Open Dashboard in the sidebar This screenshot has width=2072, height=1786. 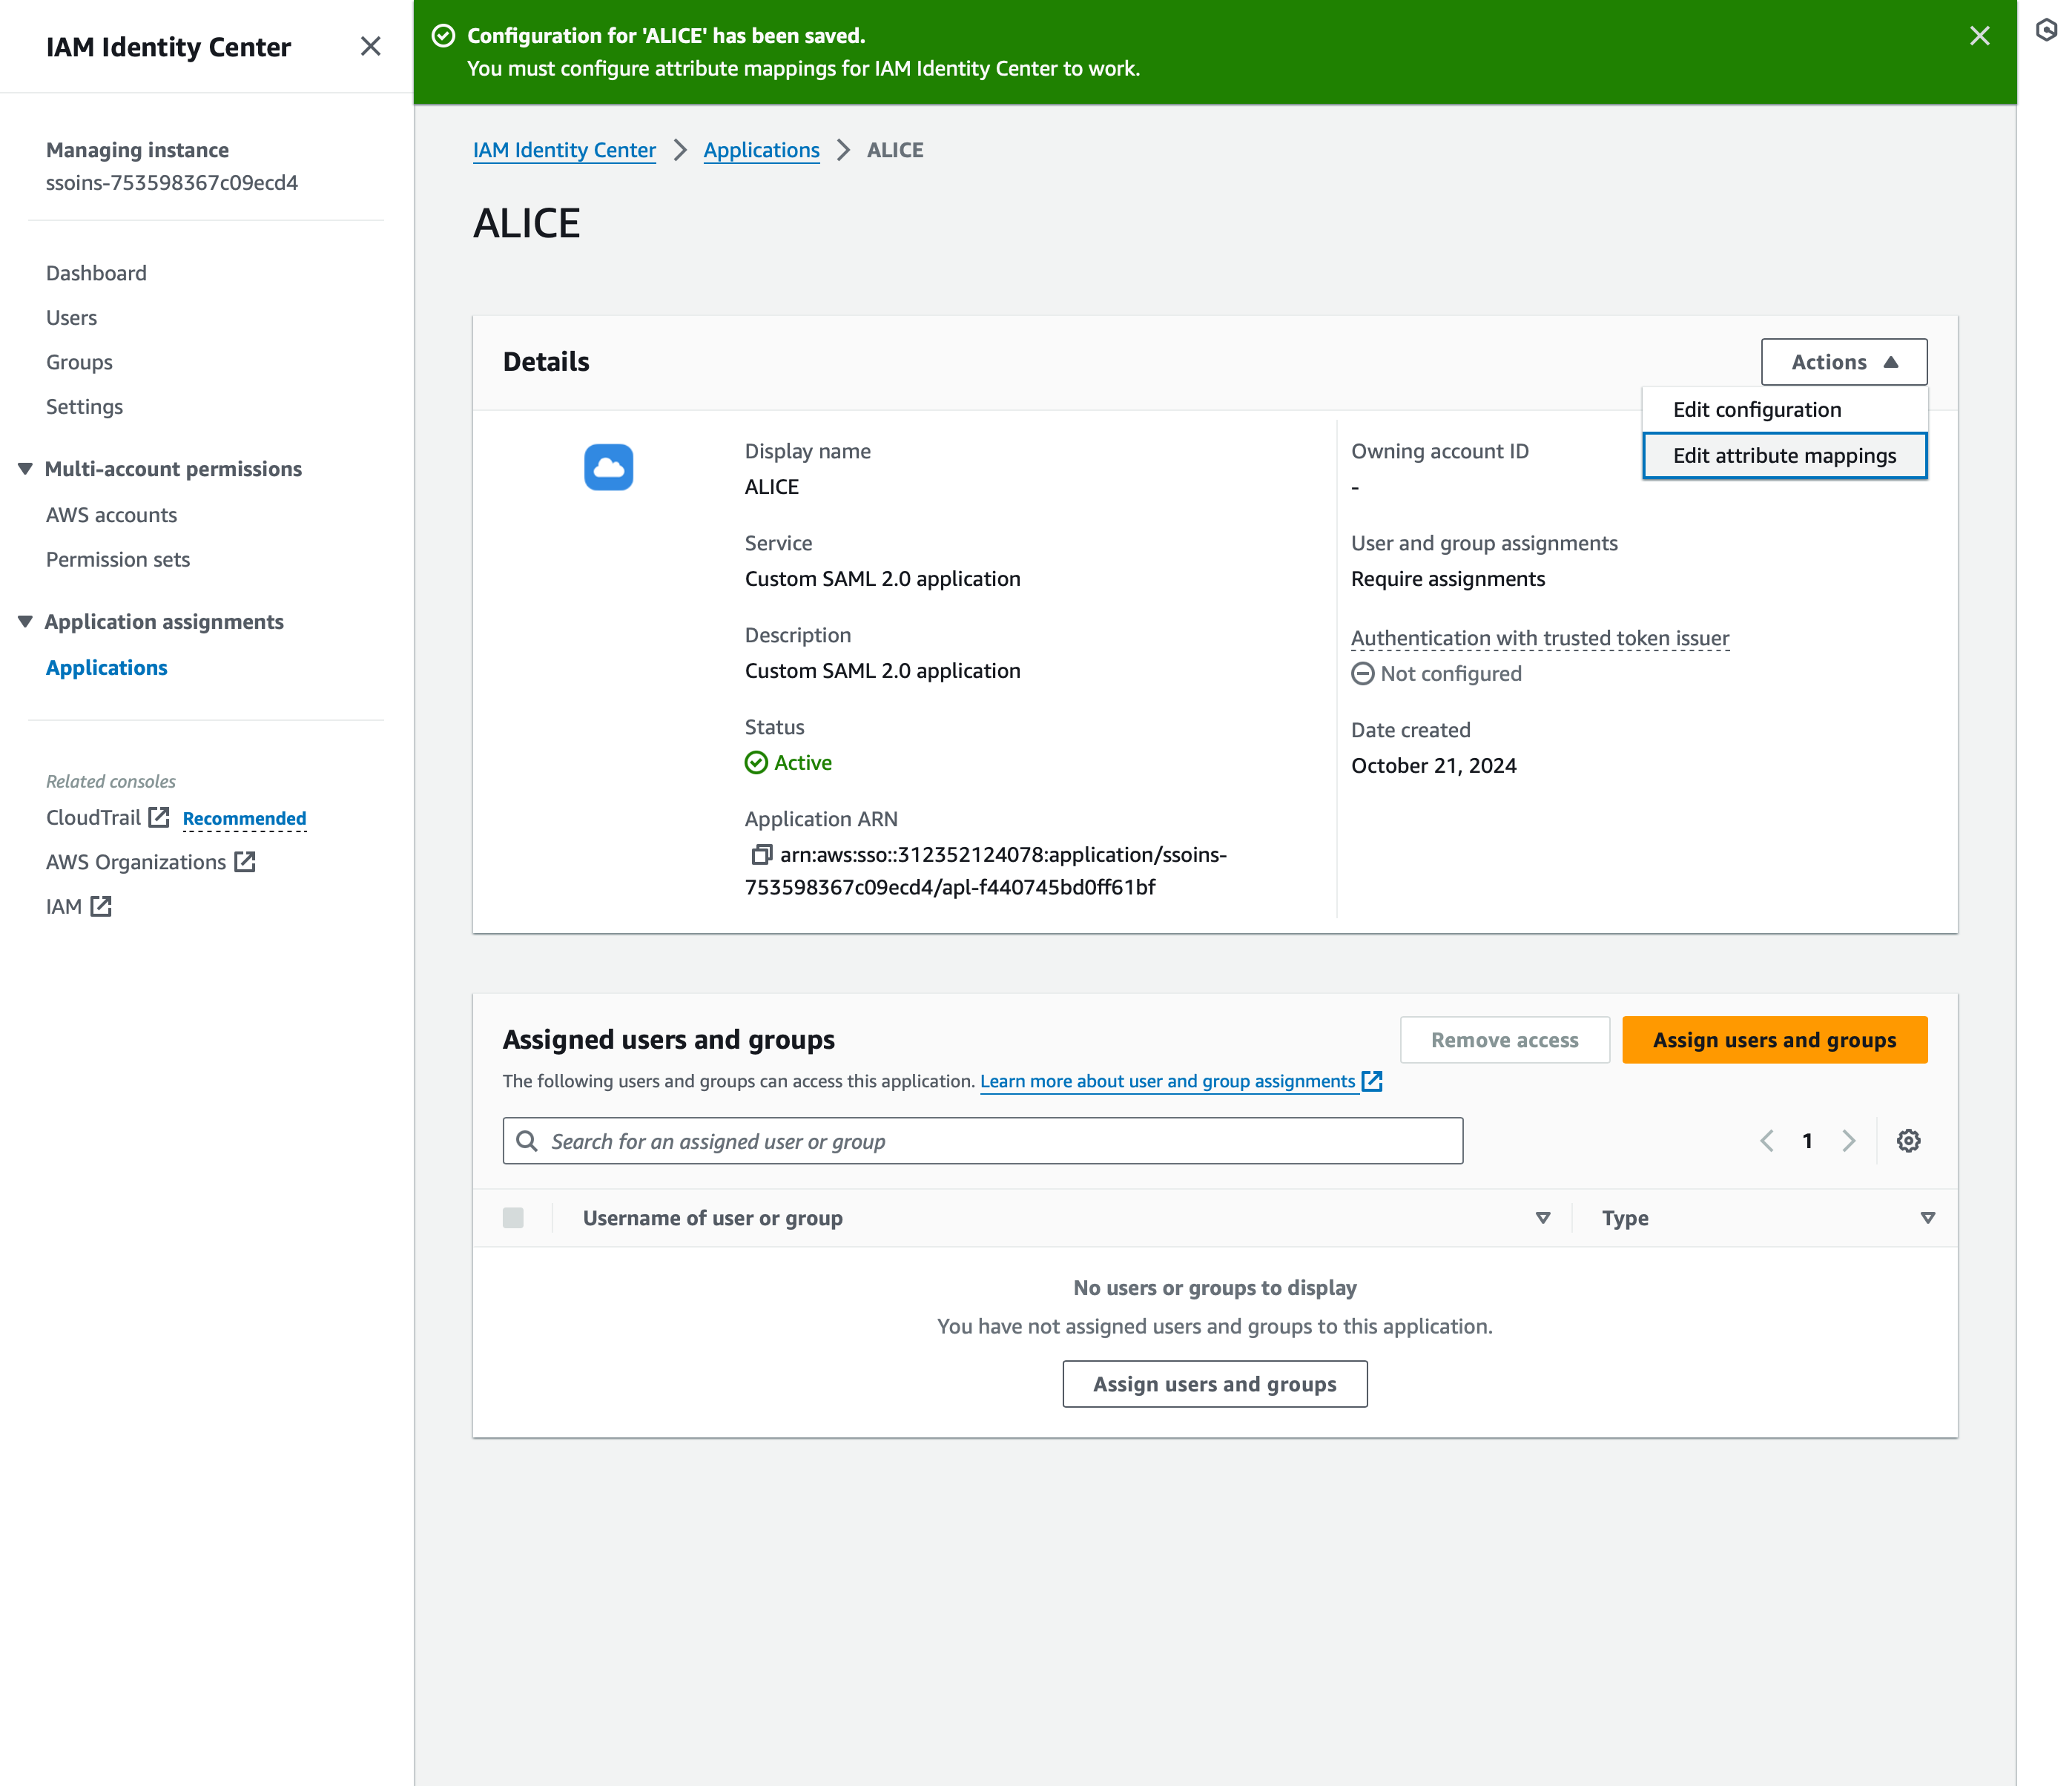[96, 273]
